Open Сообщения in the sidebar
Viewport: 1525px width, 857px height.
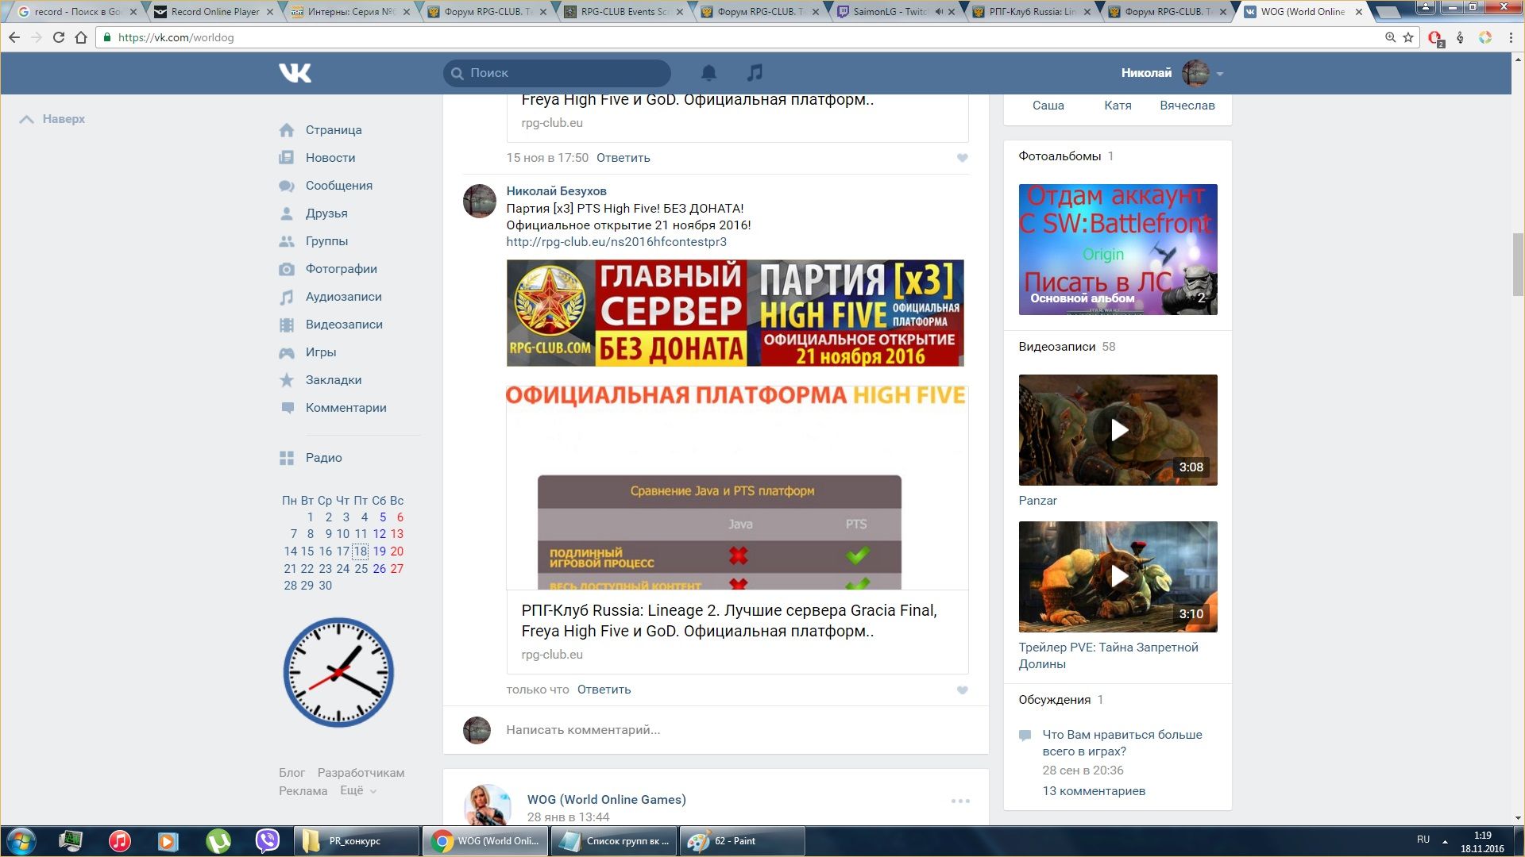click(x=339, y=186)
